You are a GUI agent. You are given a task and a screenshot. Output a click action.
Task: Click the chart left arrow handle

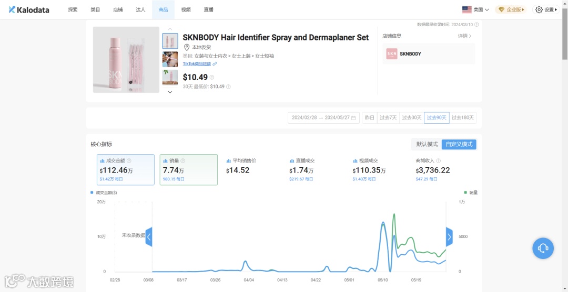coord(148,237)
